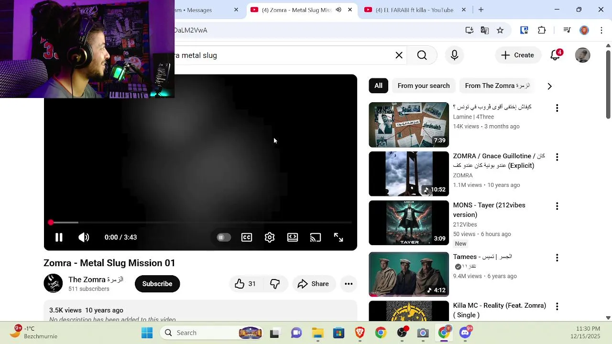The width and height of the screenshot is (612, 344).
Task: Click the red playhead scrubber dot
Action: pos(51,223)
